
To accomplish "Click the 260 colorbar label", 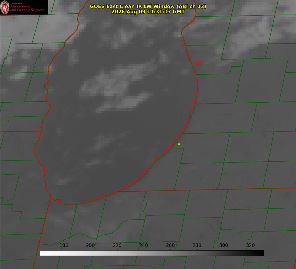I will [170, 245].
